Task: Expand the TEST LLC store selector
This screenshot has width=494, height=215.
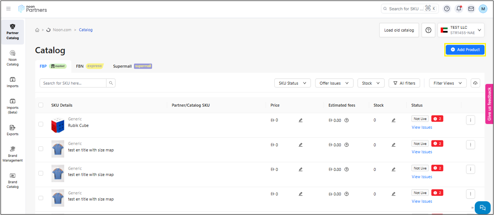Action: tap(461, 30)
